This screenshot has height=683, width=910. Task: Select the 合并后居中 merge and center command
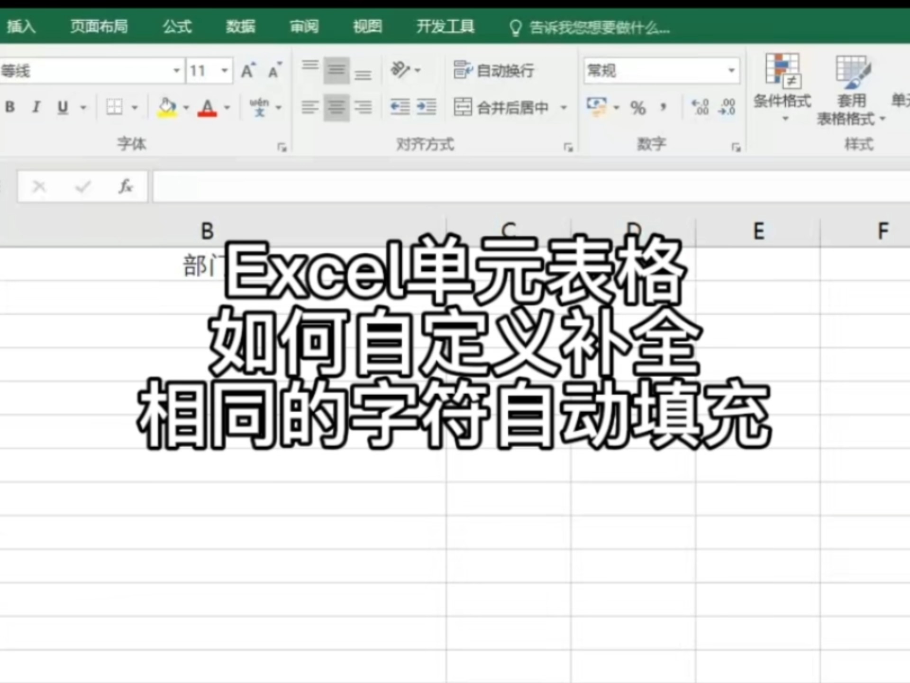(x=504, y=107)
